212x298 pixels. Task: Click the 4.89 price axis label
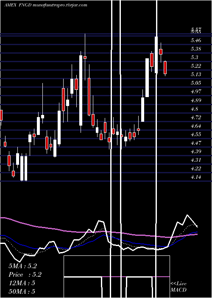pyautogui.click(x=196, y=100)
